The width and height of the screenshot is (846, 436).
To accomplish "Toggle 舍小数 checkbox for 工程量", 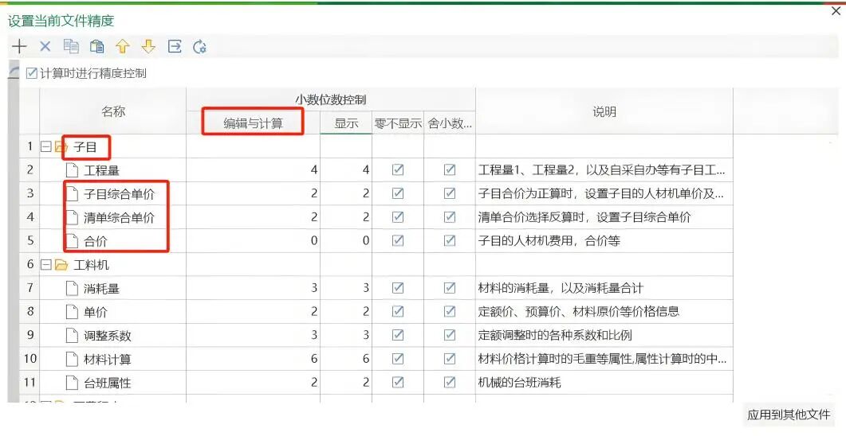I will coord(450,170).
